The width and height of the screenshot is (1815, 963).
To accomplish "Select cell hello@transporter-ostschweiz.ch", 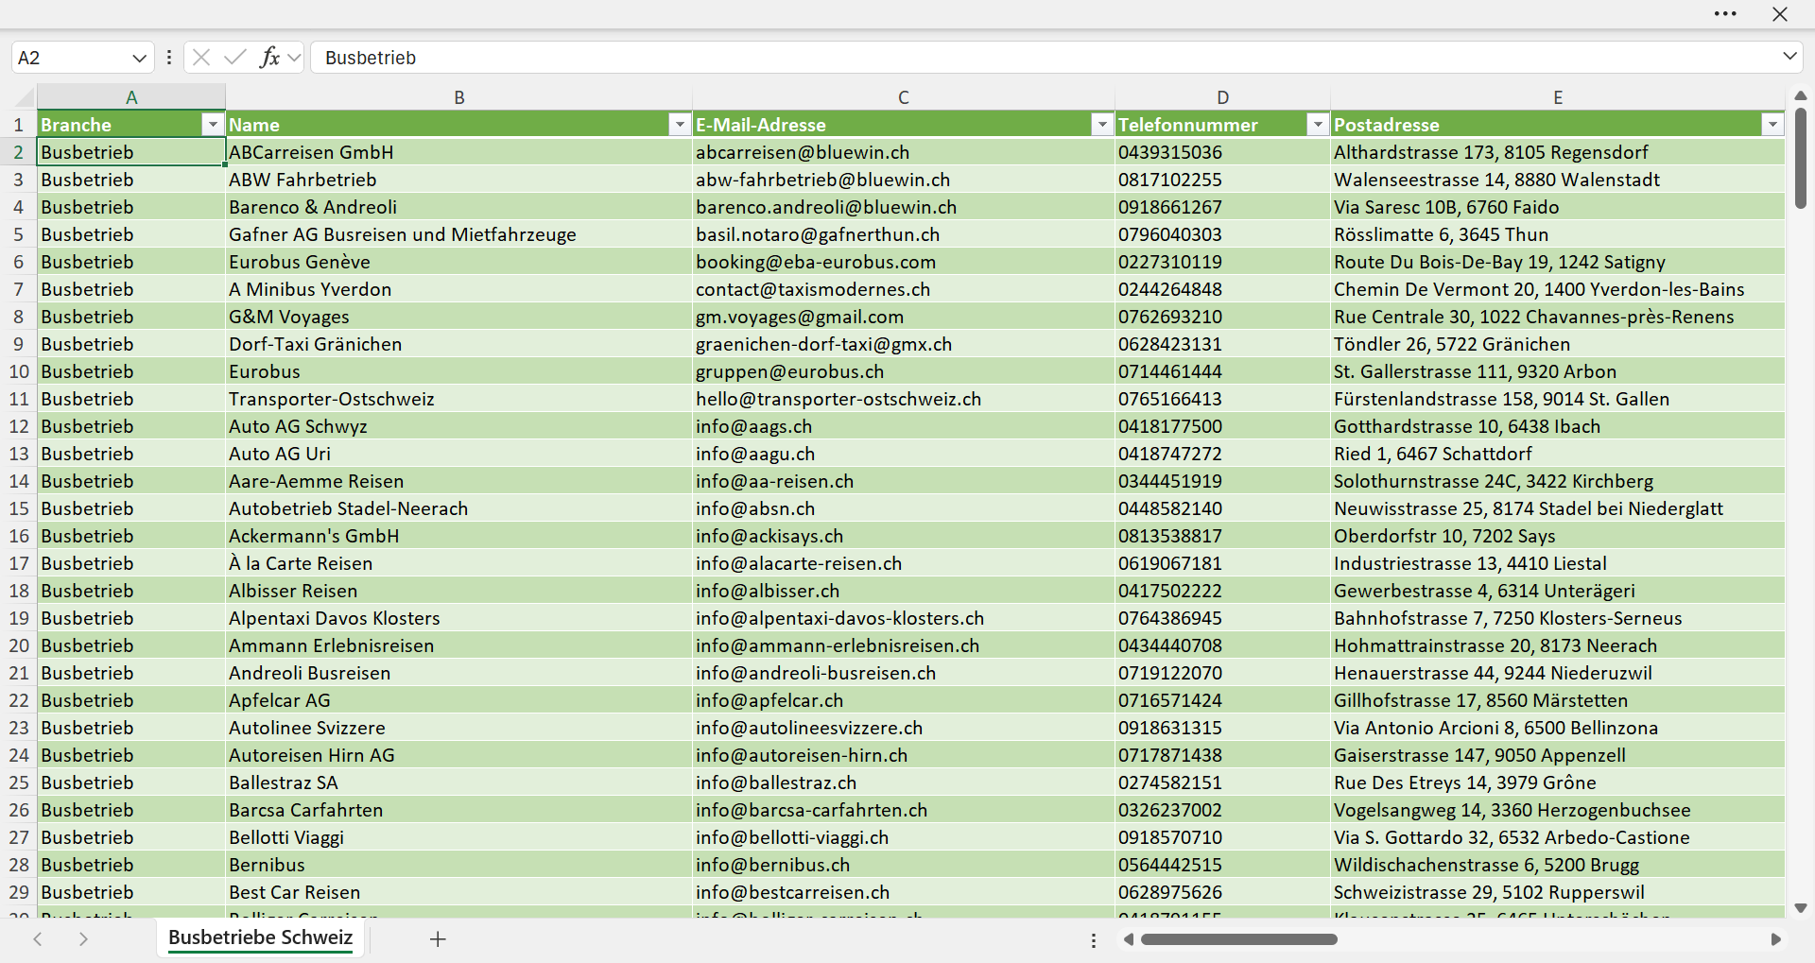I will click(x=904, y=399).
